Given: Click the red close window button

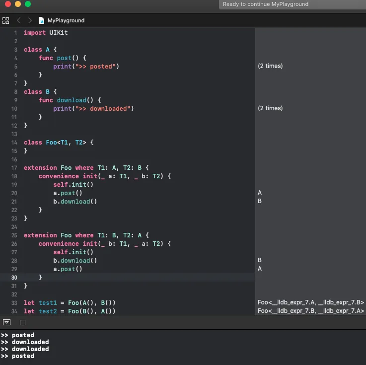Looking at the screenshot, I should [8, 4].
